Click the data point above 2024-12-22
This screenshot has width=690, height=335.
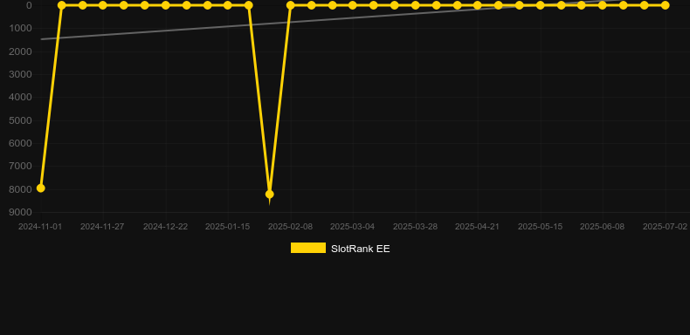point(165,5)
